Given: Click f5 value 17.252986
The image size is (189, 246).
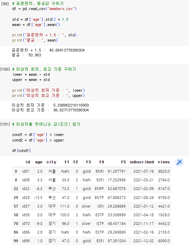Looking at the screenshot, I should coord(116,180).
